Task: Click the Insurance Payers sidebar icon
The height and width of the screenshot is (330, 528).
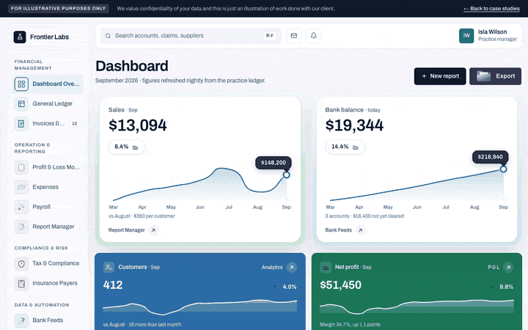Action: point(21,284)
